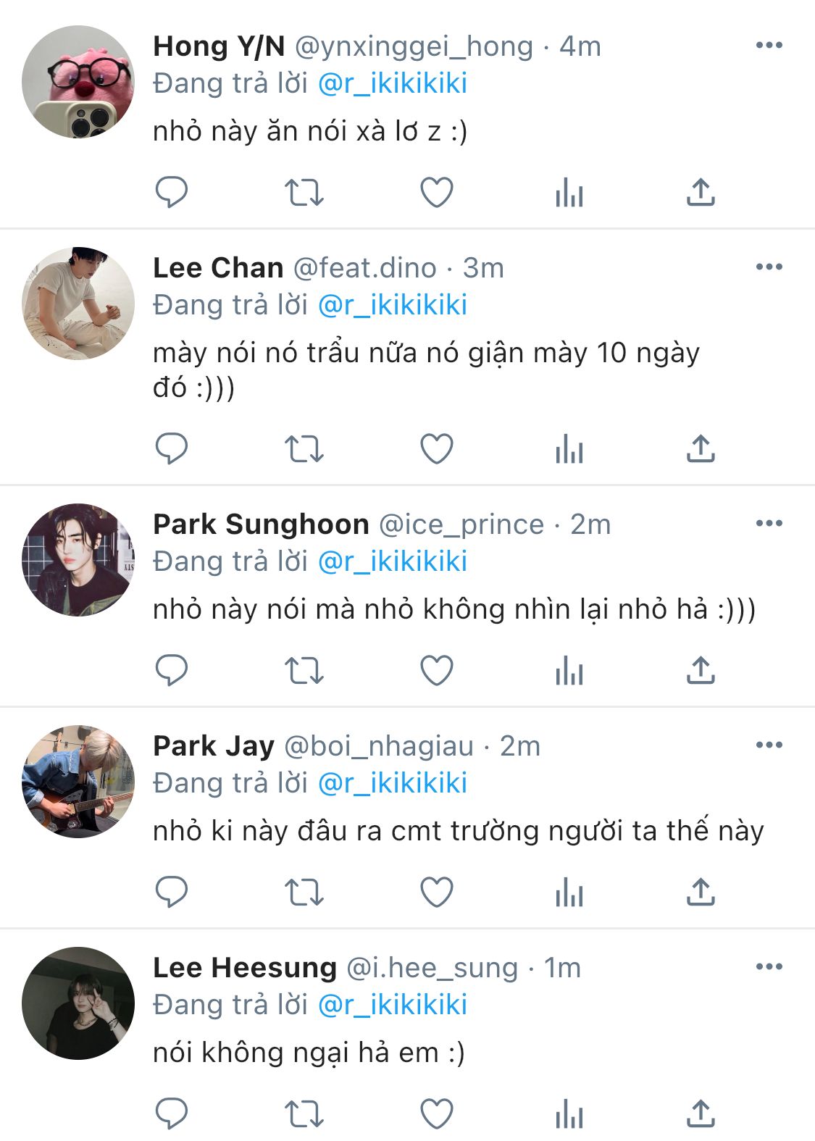The height and width of the screenshot is (1141, 815).
Task: Reply to Hong Y/N's tweet
Action: pos(172,193)
